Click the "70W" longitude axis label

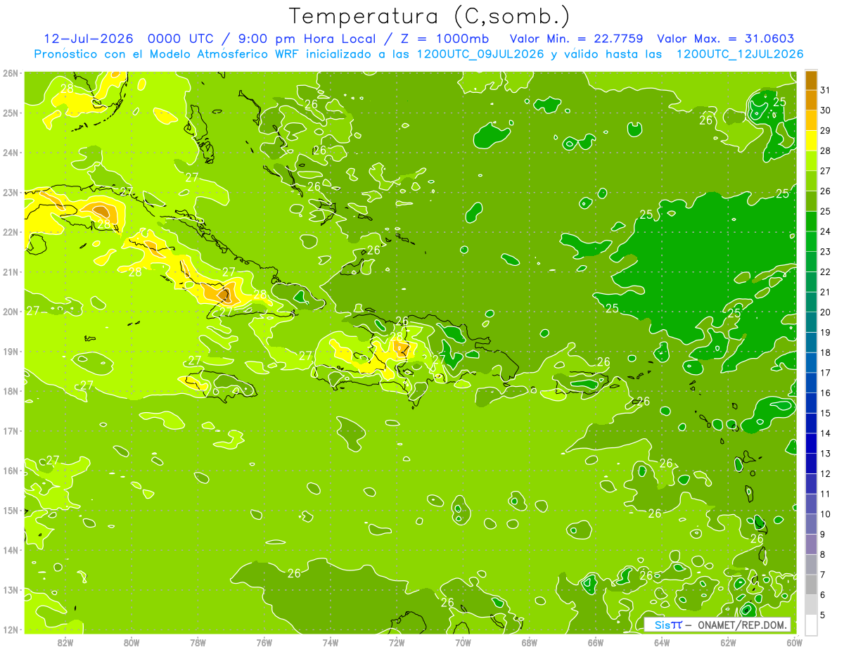463,642
